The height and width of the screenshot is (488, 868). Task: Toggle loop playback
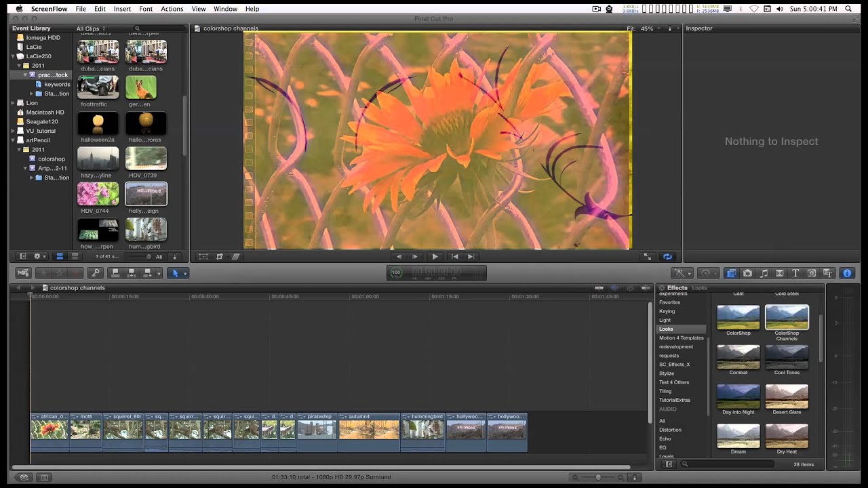(667, 257)
